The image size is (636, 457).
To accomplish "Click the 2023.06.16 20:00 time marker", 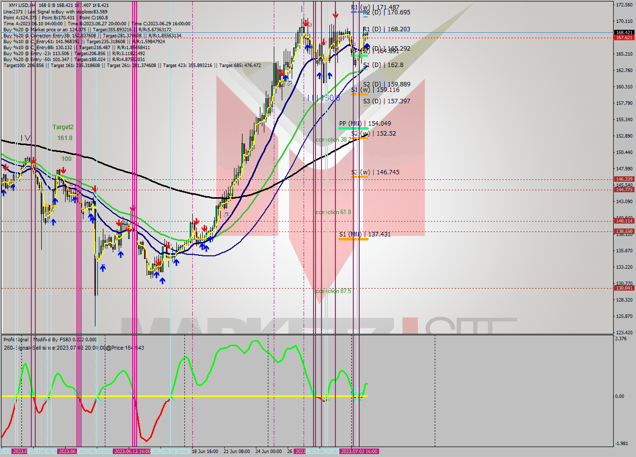I will 170,452.
